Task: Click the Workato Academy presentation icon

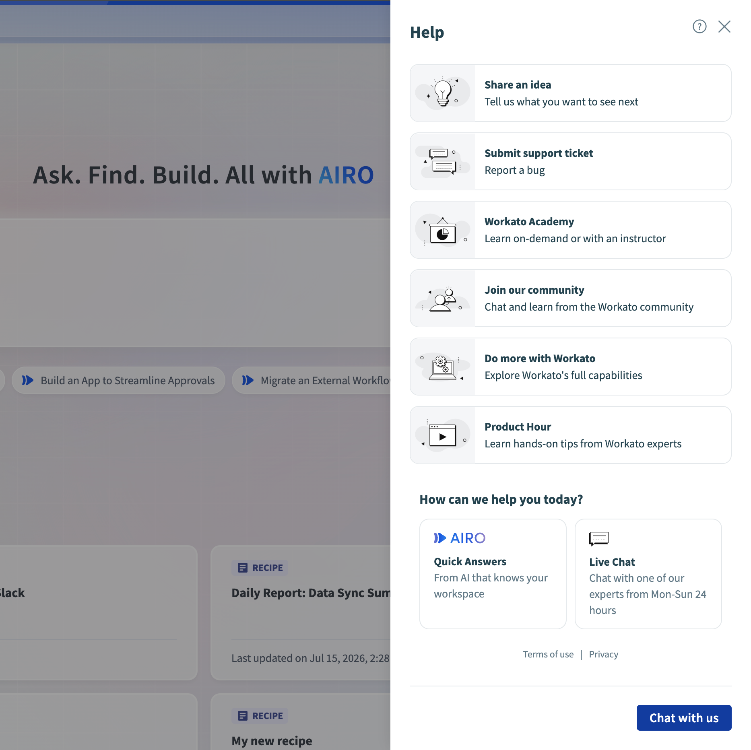Action: click(x=443, y=230)
